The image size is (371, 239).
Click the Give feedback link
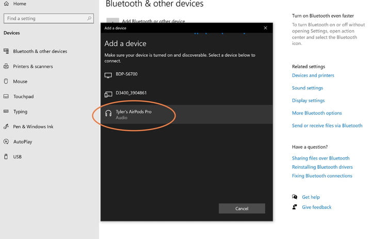pyautogui.click(x=317, y=208)
